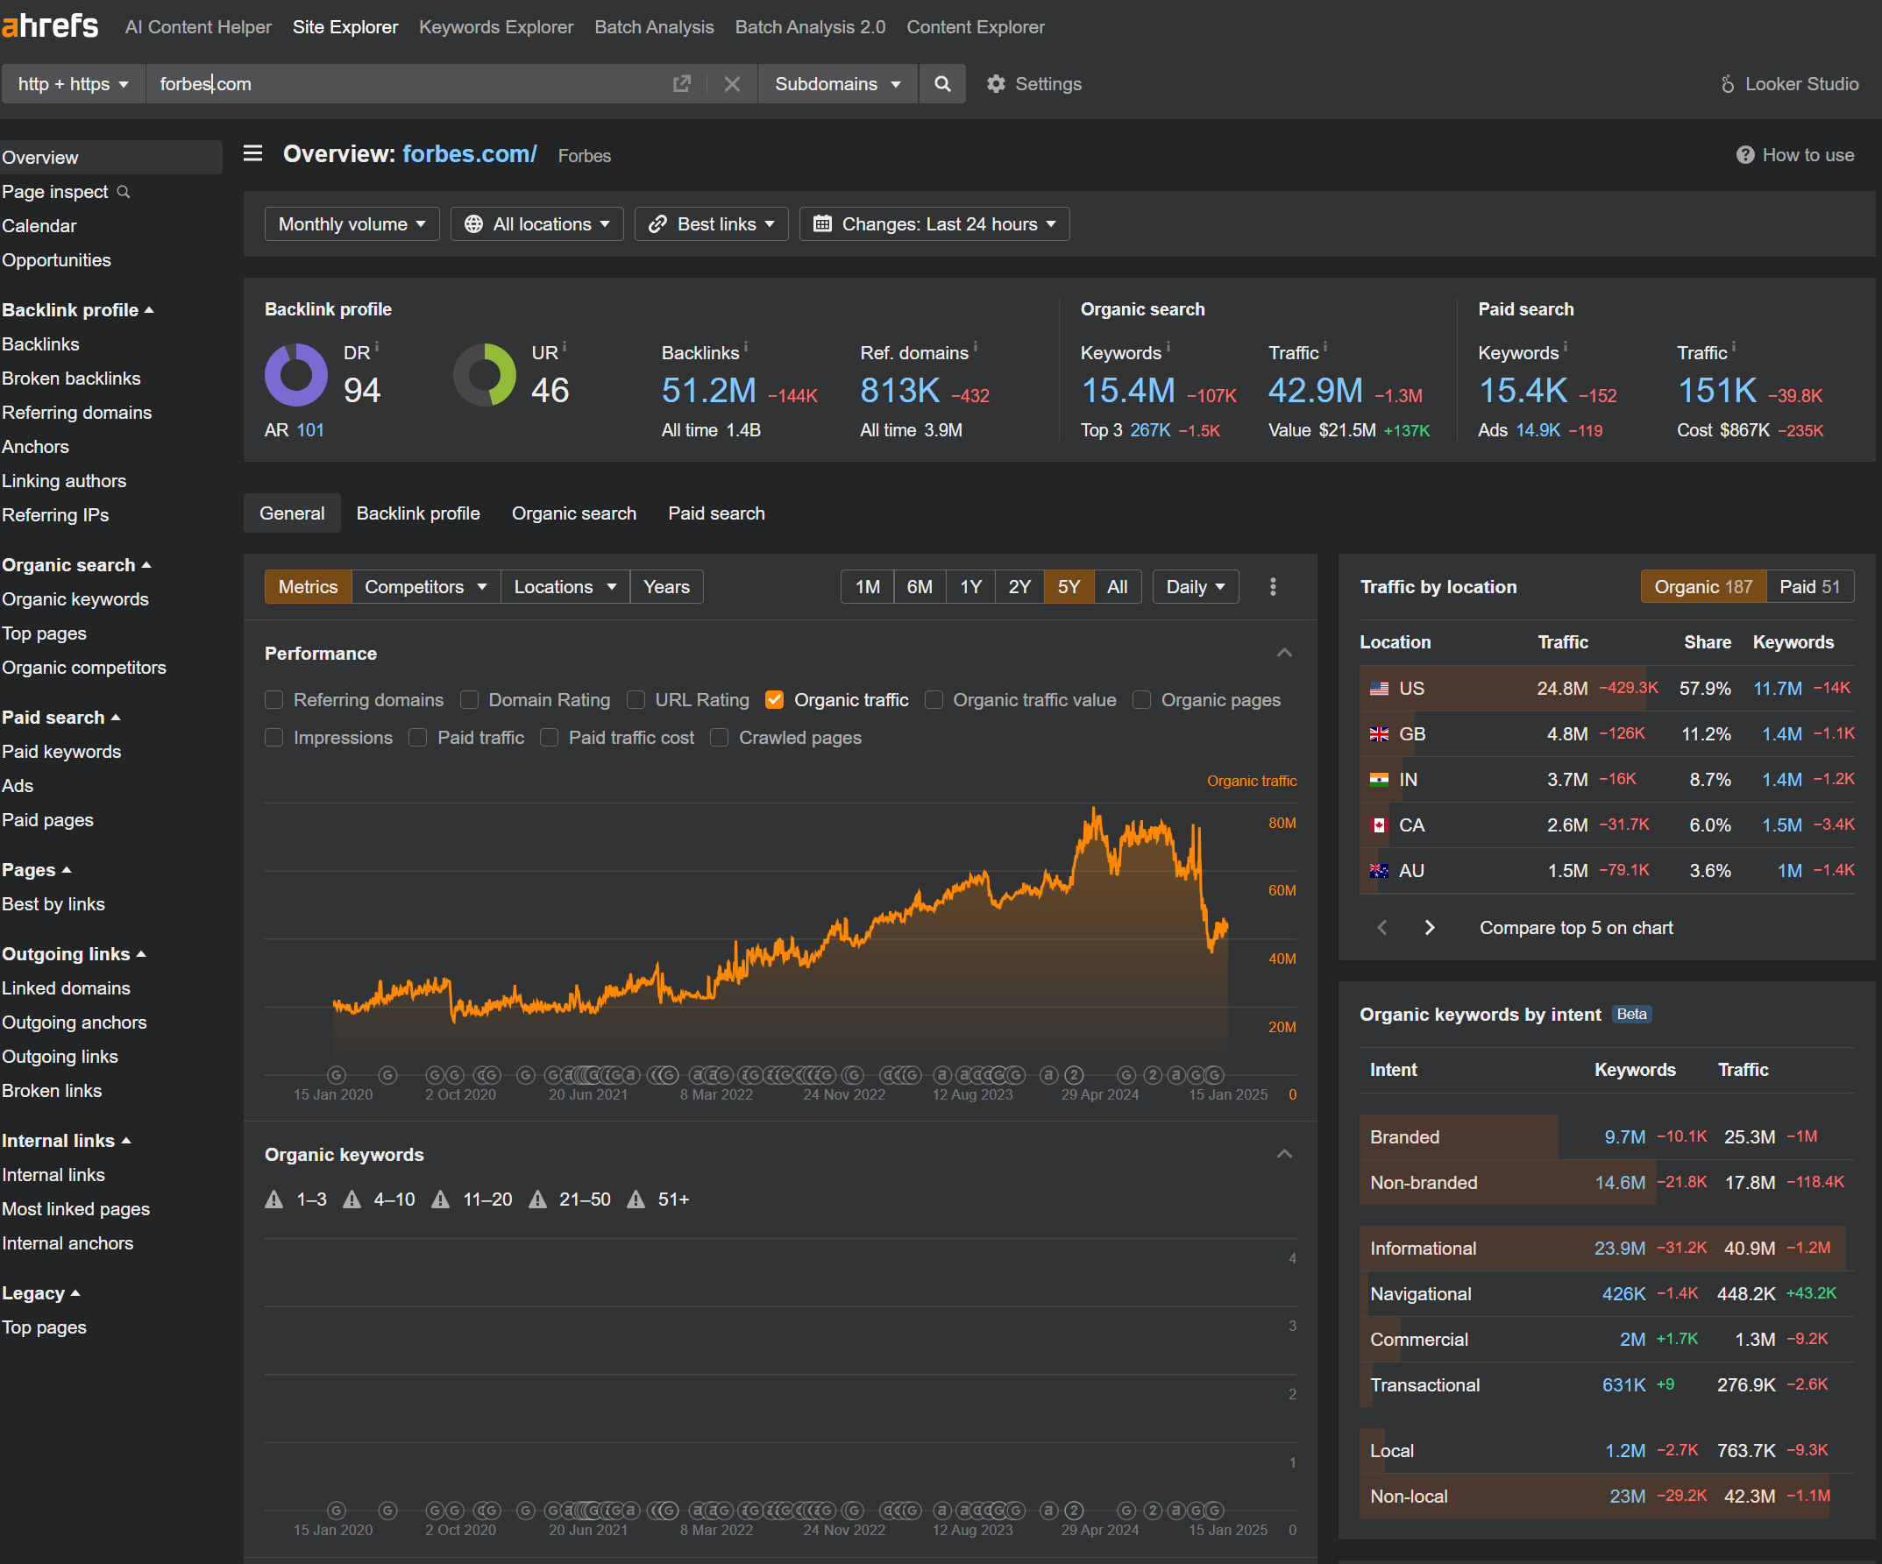This screenshot has width=1882, height=1564.
Task: Click Ref. domains info icon
Action: (x=975, y=347)
